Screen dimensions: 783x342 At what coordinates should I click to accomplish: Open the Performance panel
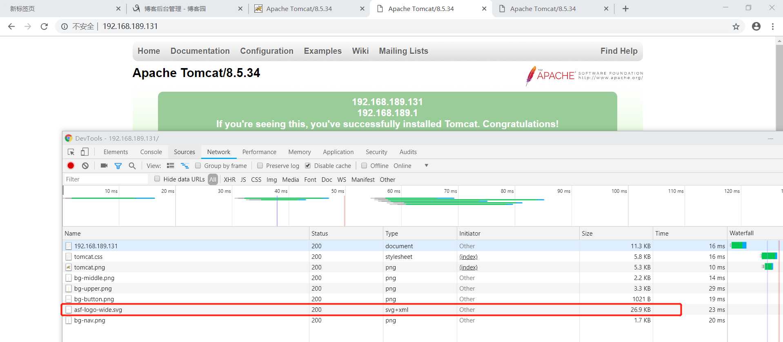click(x=259, y=152)
